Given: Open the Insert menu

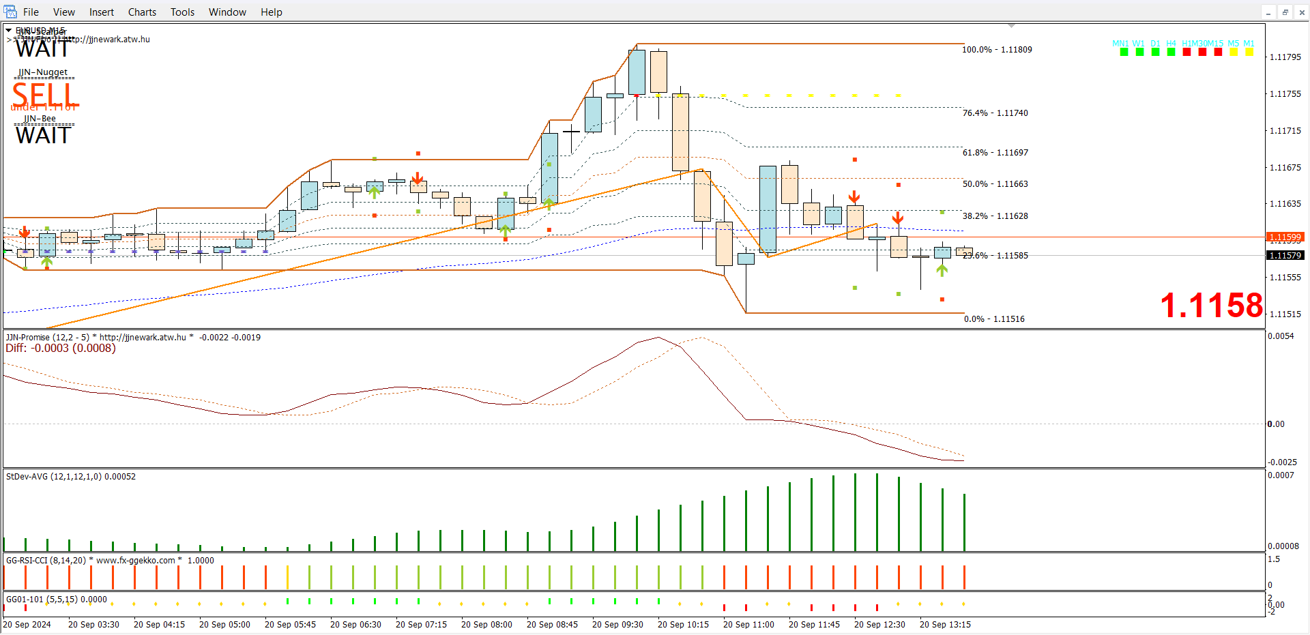Looking at the screenshot, I should click(x=102, y=12).
